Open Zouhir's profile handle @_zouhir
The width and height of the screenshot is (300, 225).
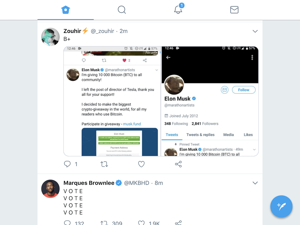(102, 31)
